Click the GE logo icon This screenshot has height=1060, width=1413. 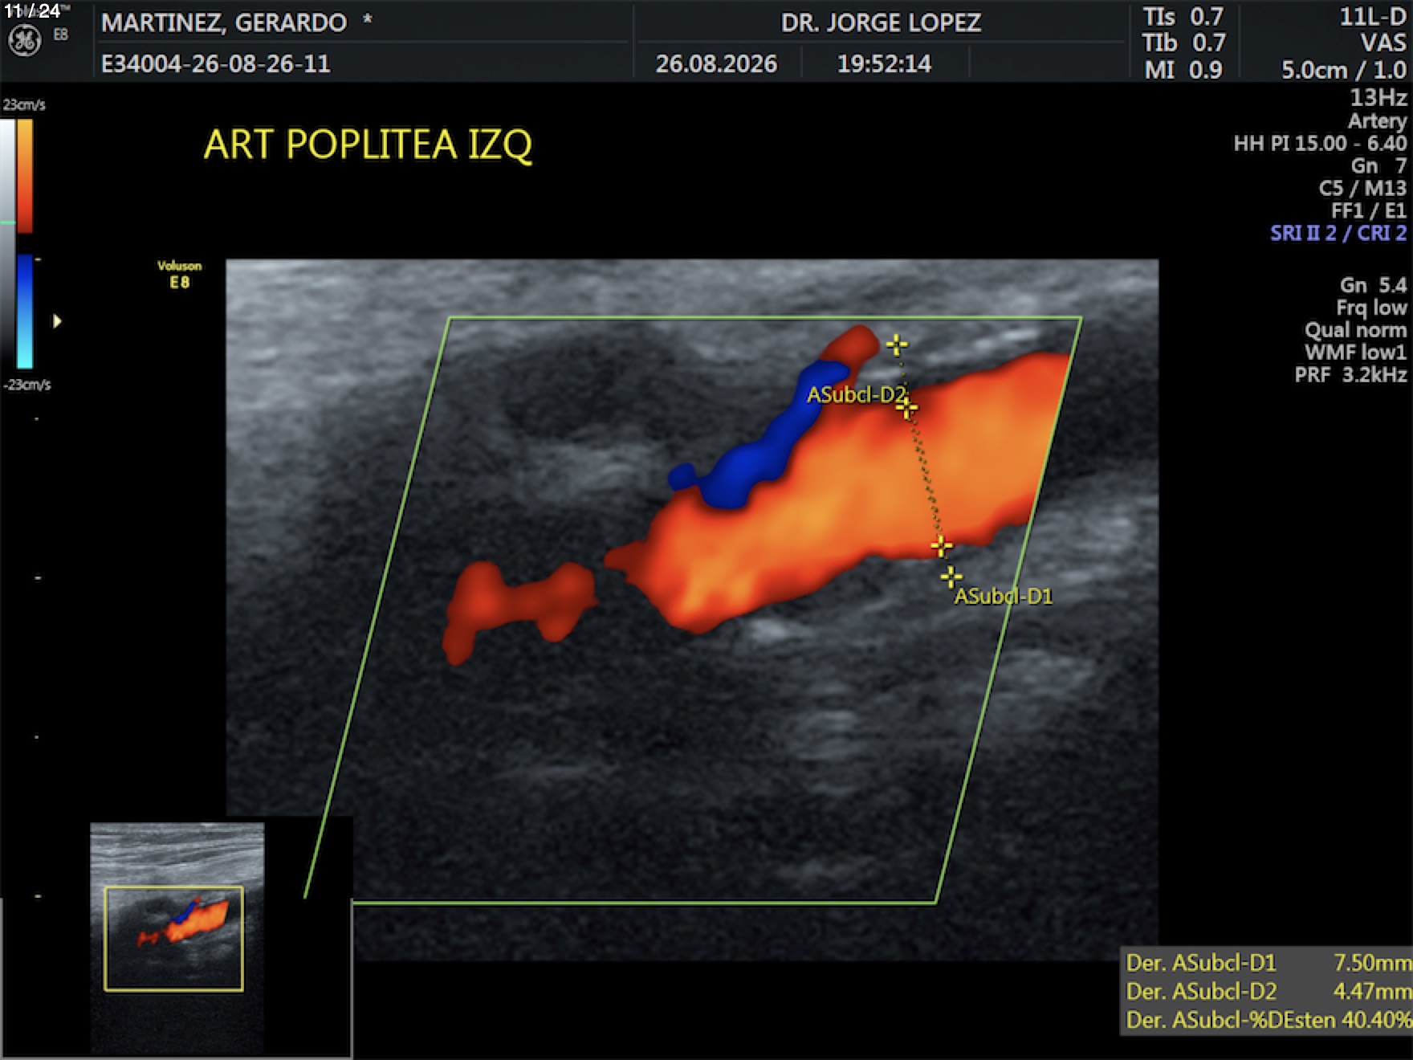click(x=24, y=41)
